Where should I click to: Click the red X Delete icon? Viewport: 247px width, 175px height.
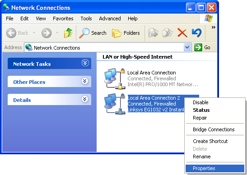tap(182, 33)
